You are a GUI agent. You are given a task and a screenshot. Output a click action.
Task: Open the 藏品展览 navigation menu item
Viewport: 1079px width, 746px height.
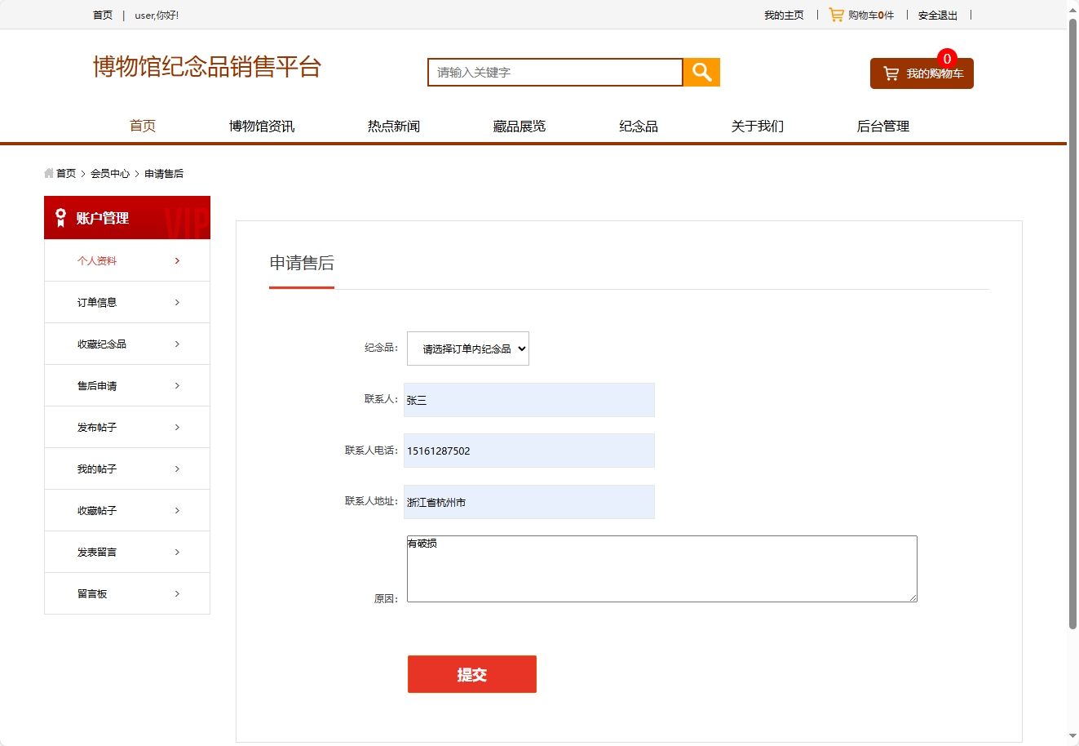point(519,125)
